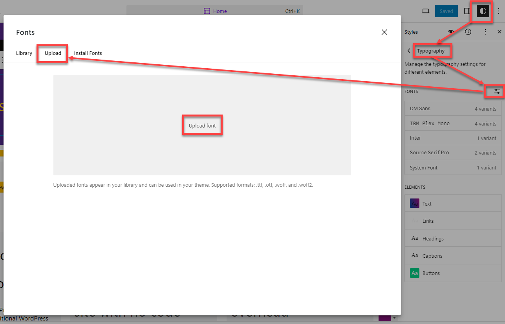
Task: Open the style Revisions history icon
Action: click(468, 32)
